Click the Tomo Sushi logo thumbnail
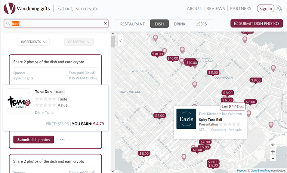Viewport: 287px width, 173px height. (x=19, y=101)
